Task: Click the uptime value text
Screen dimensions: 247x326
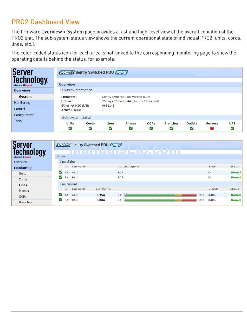Action: click(131, 101)
